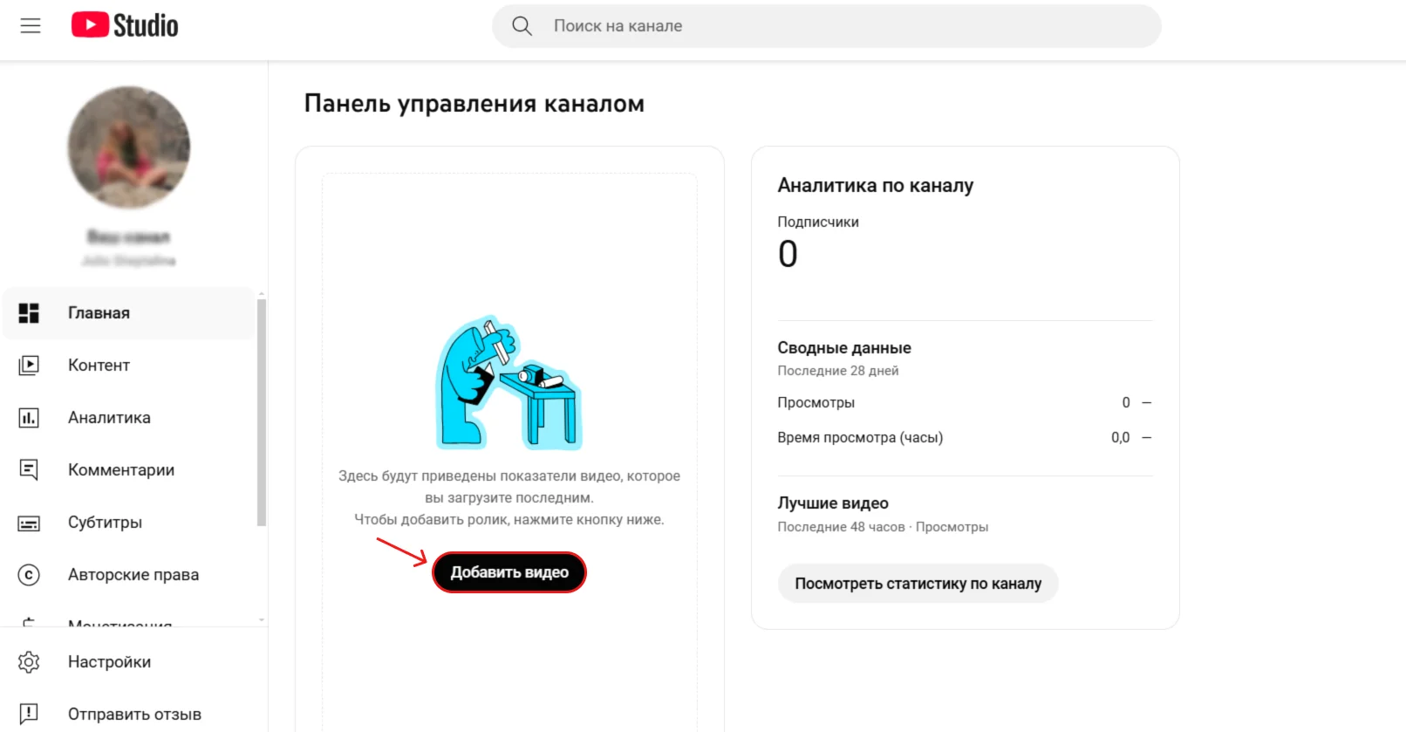The height and width of the screenshot is (732, 1406).
Task: Click the Analytics bar chart icon
Action: (x=29, y=418)
